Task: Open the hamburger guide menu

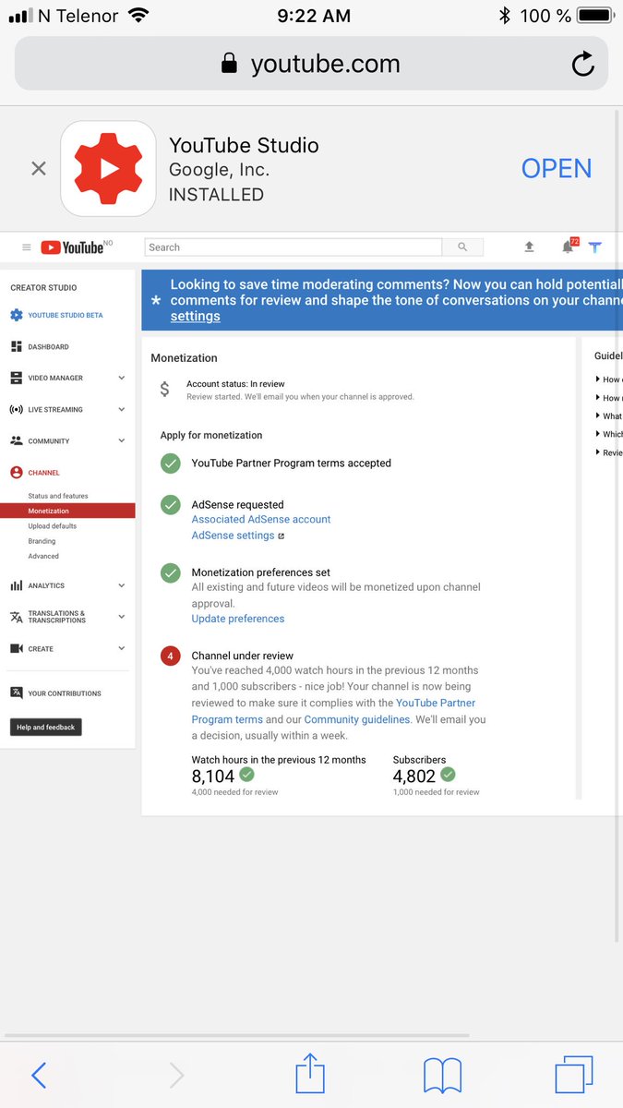Action: click(x=26, y=247)
